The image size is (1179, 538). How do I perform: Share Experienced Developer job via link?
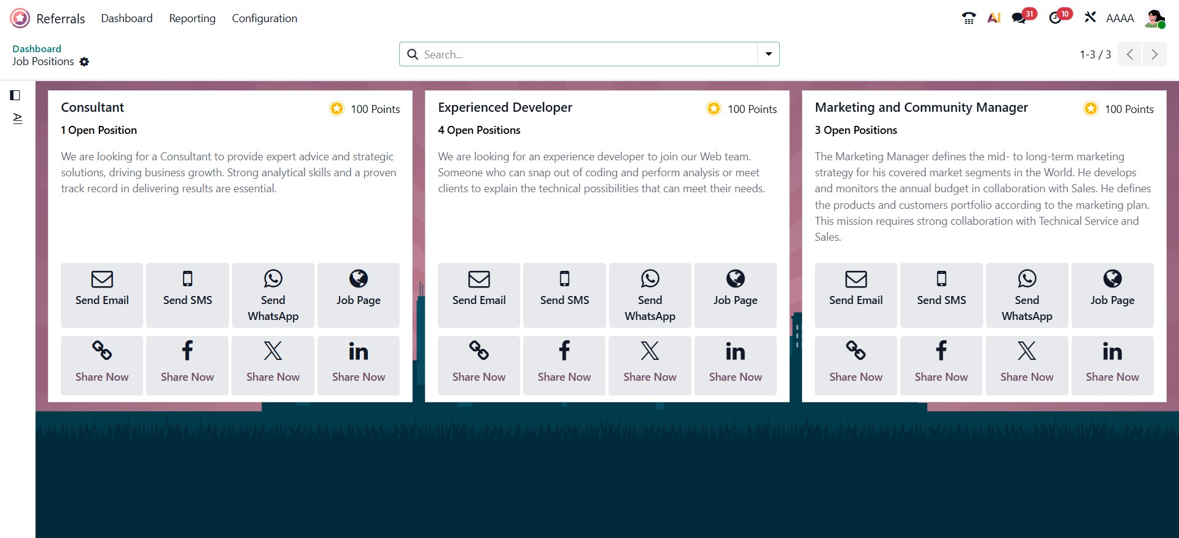[479, 365]
